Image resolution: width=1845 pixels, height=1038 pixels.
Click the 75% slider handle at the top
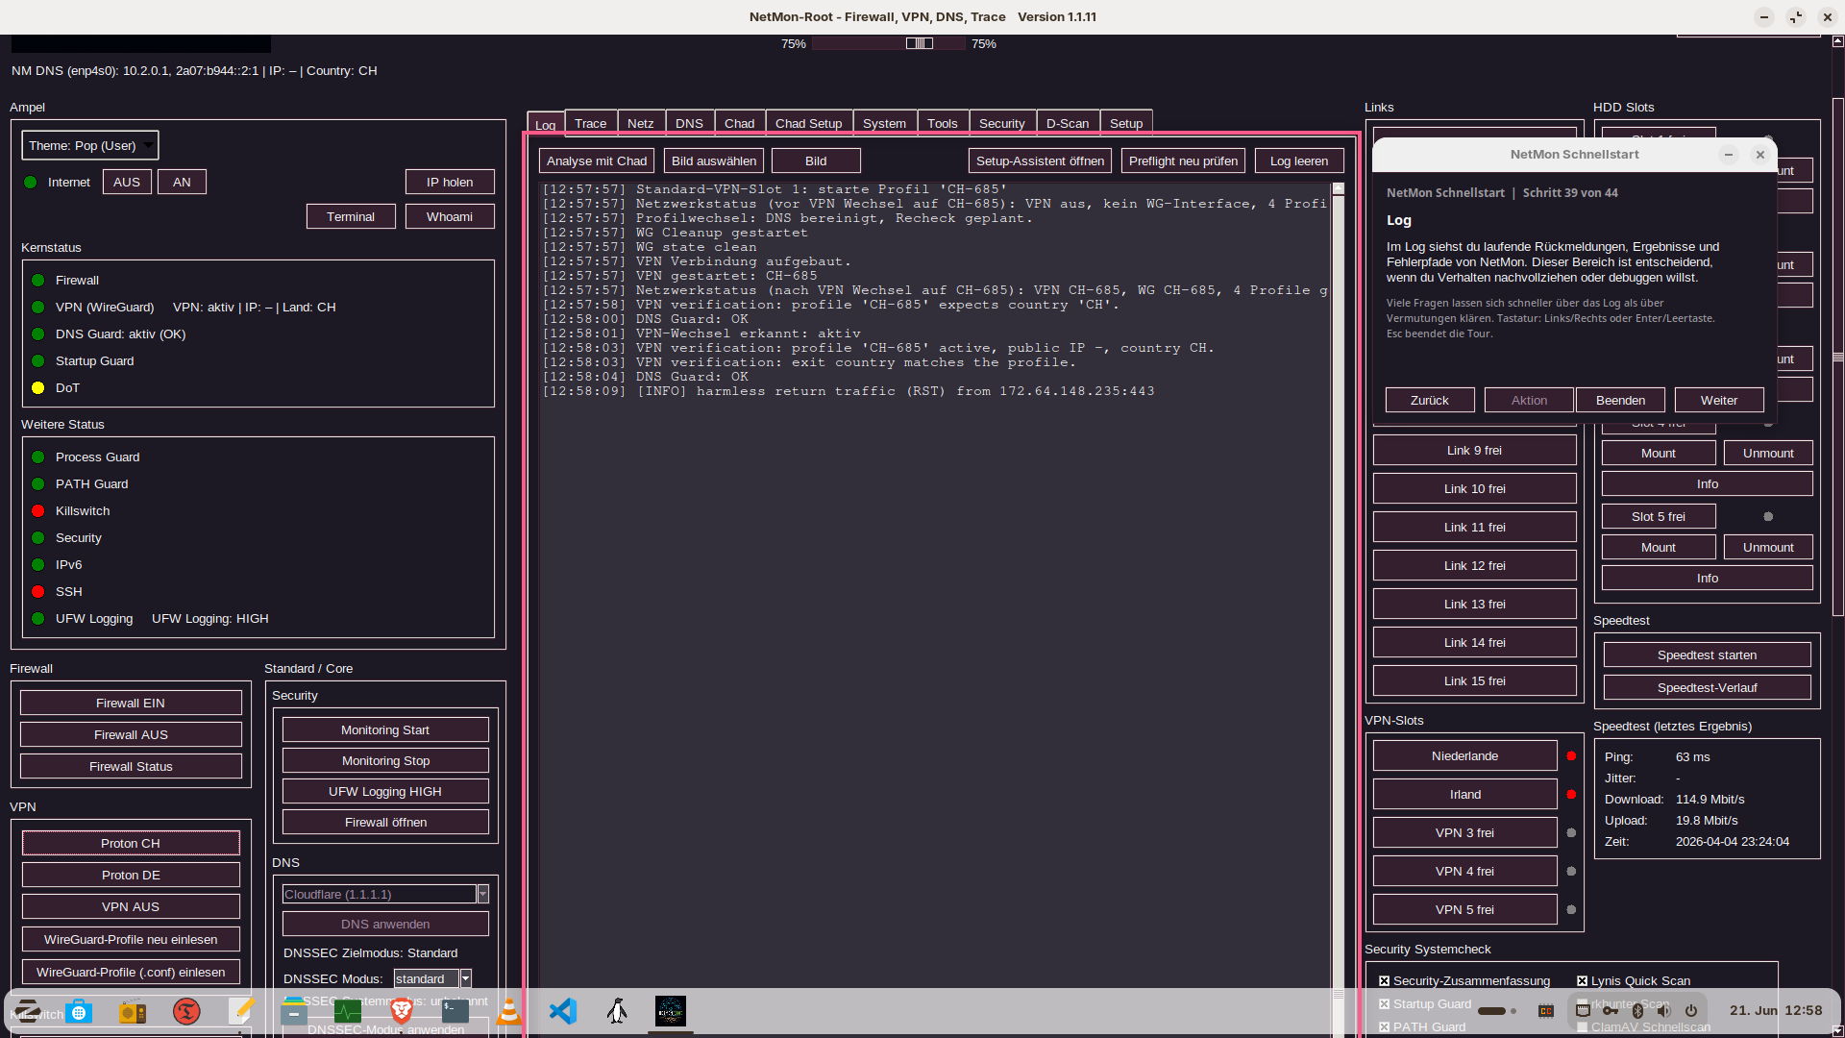[x=920, y=44]
